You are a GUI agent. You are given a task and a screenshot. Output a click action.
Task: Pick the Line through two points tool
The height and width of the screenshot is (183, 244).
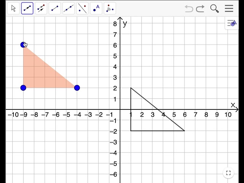coord(69,8)
